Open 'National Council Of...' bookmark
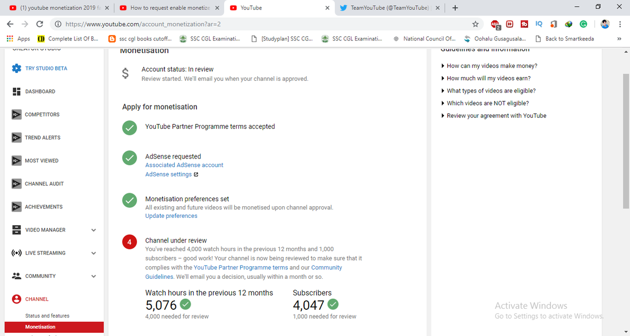 pos(424,39)
